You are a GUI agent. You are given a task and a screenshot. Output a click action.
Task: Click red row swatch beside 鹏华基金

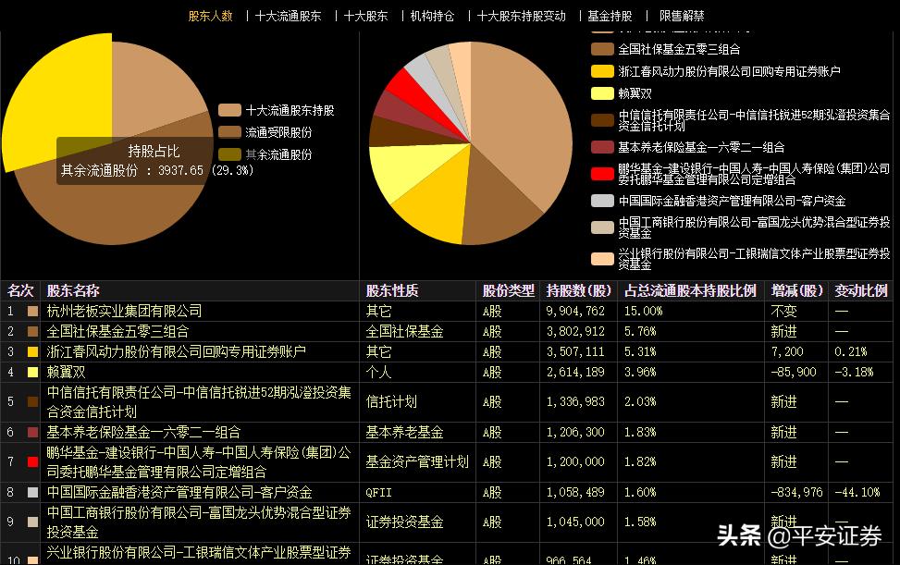pyautogui.click(x=32, y=461)
